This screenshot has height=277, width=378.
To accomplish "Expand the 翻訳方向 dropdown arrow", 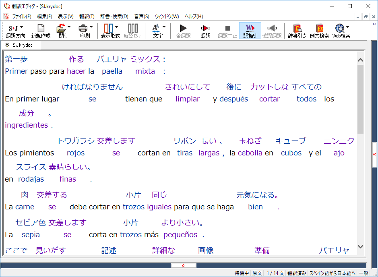I will [22, 27].
